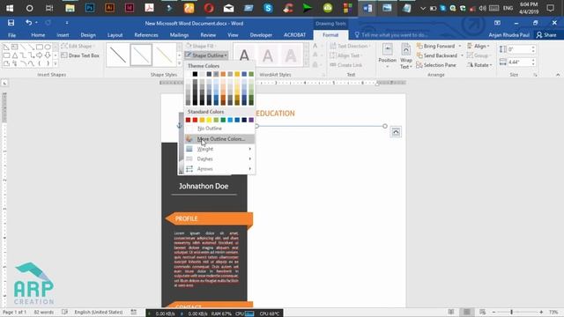Screen dimensions: 564x317
Task: Click the Wrap Text icon
Action: [x=405, y=56]
